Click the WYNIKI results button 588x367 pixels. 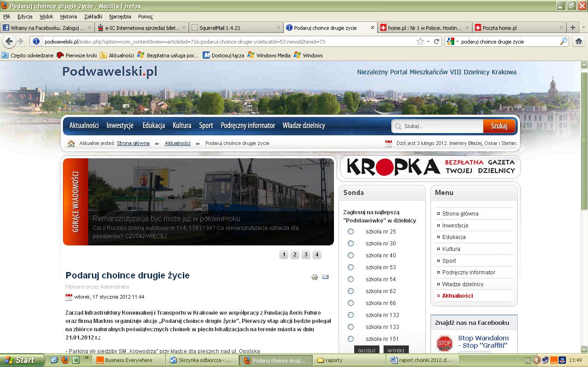tap(396, 350)
